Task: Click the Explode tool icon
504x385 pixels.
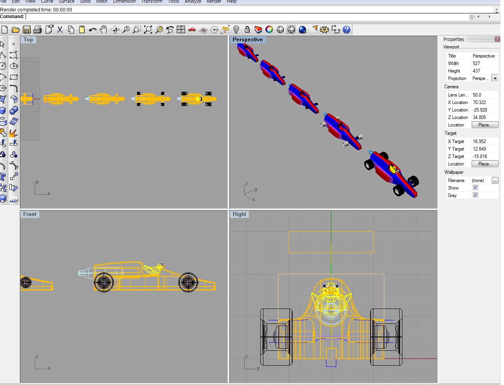Action: coord(13,133)
